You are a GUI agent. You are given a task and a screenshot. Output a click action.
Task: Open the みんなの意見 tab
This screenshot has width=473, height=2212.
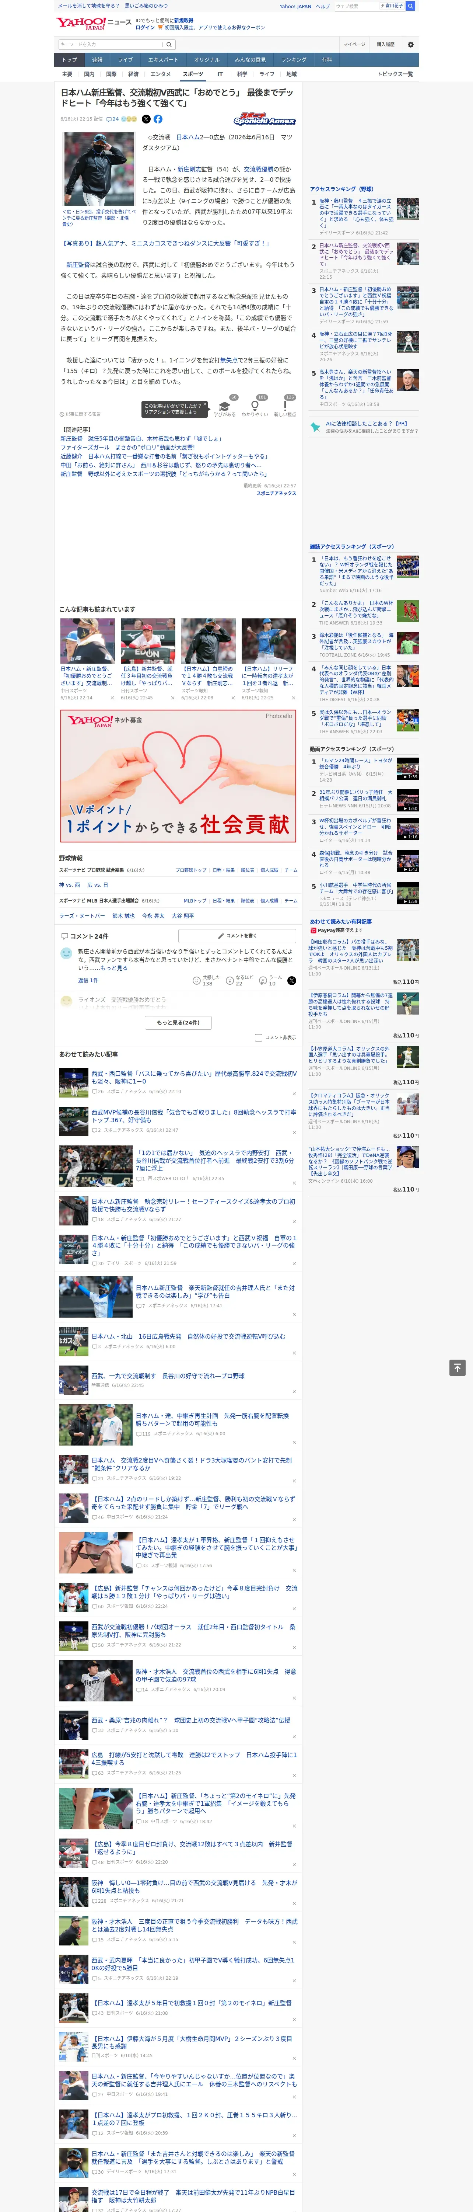tap(250, 60)
